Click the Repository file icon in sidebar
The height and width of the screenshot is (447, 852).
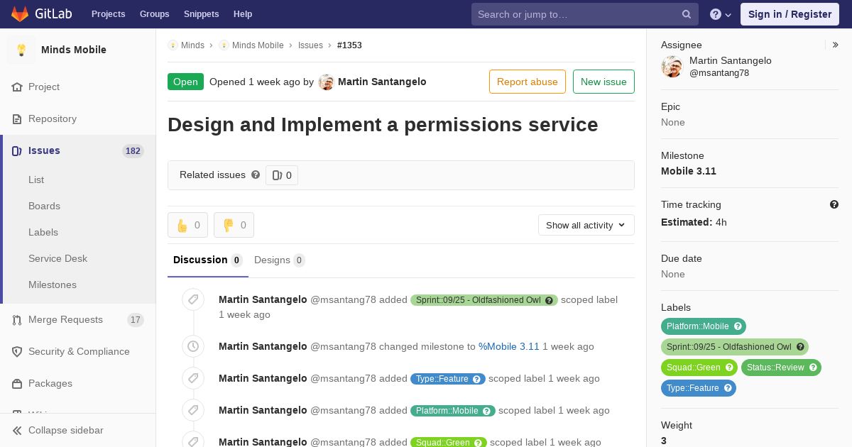[x=17, y=118]
